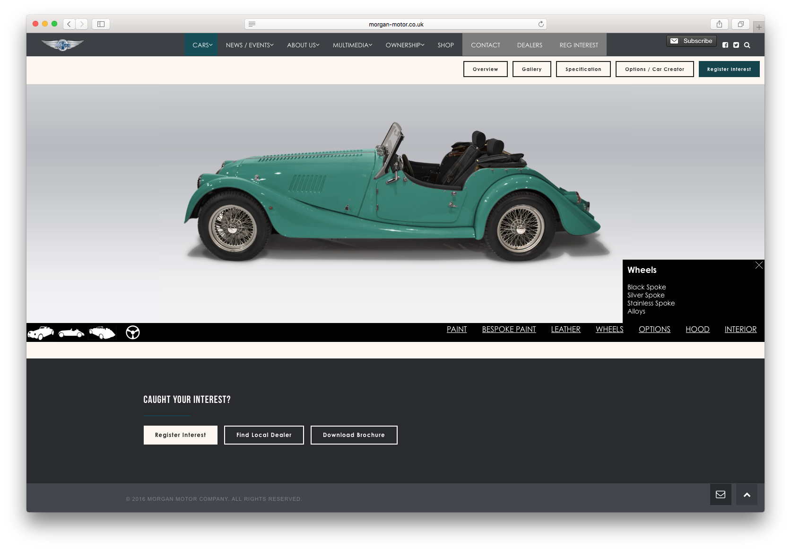Screen dimensions: 791x550
Task: Open the PAINT configurator option
Action: pos(457,329)
